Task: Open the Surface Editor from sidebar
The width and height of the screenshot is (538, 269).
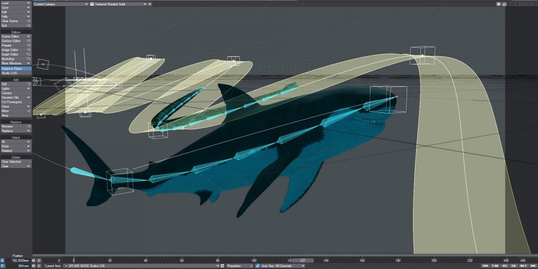Action: point(16,41)
